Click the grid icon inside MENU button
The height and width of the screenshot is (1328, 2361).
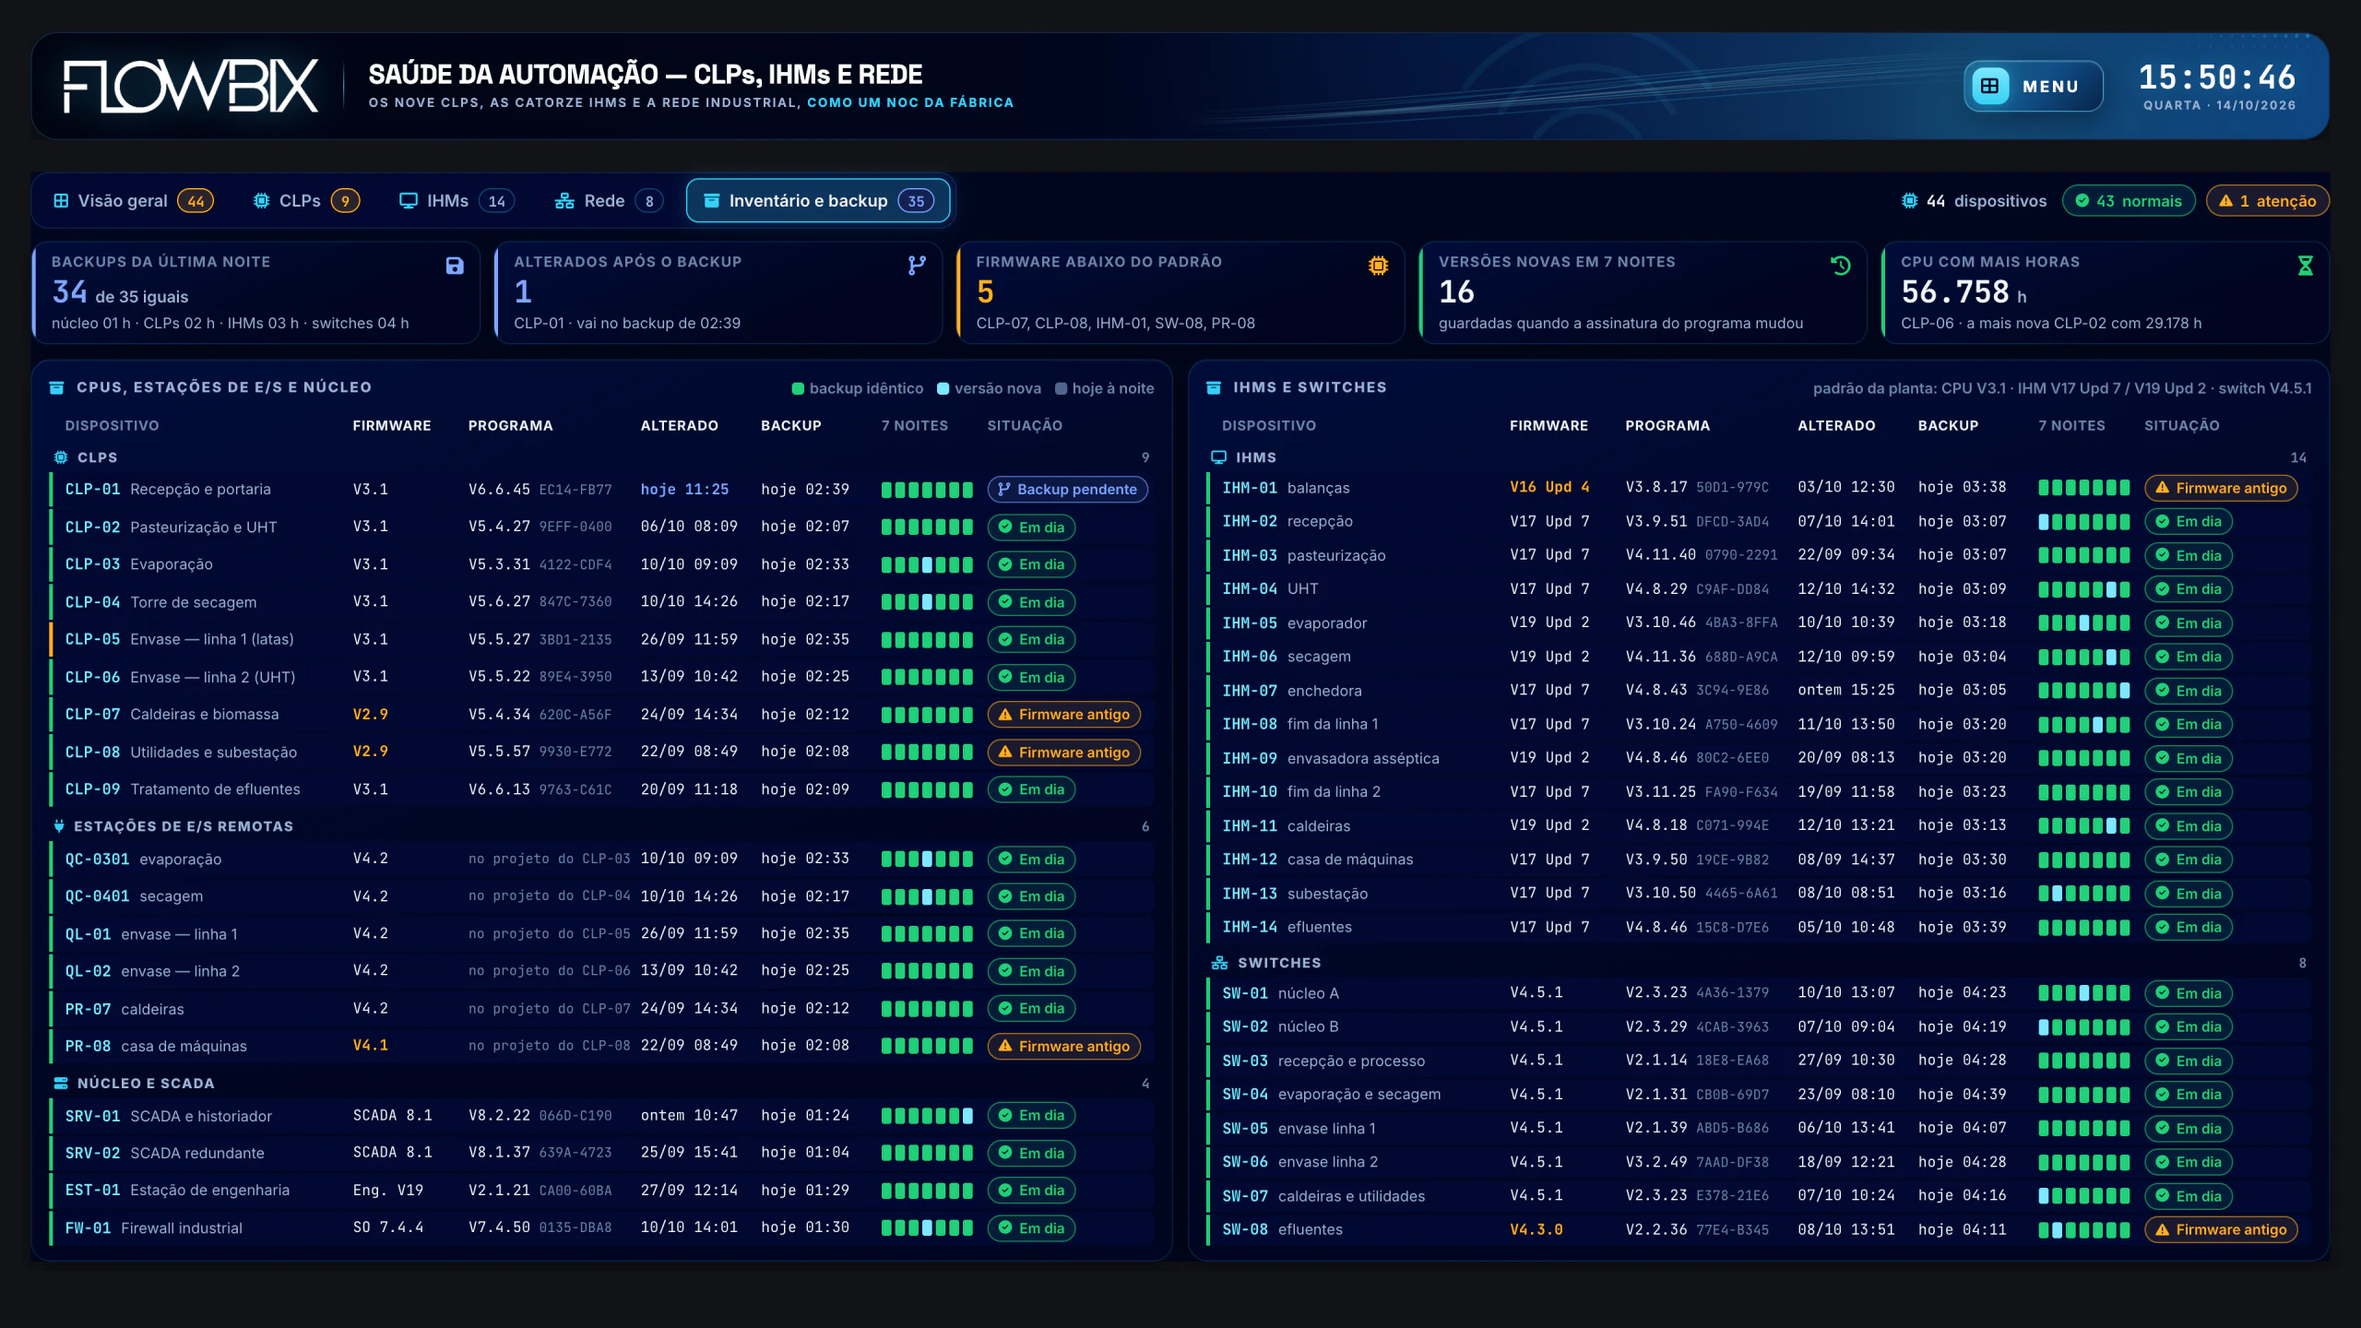1990,86
